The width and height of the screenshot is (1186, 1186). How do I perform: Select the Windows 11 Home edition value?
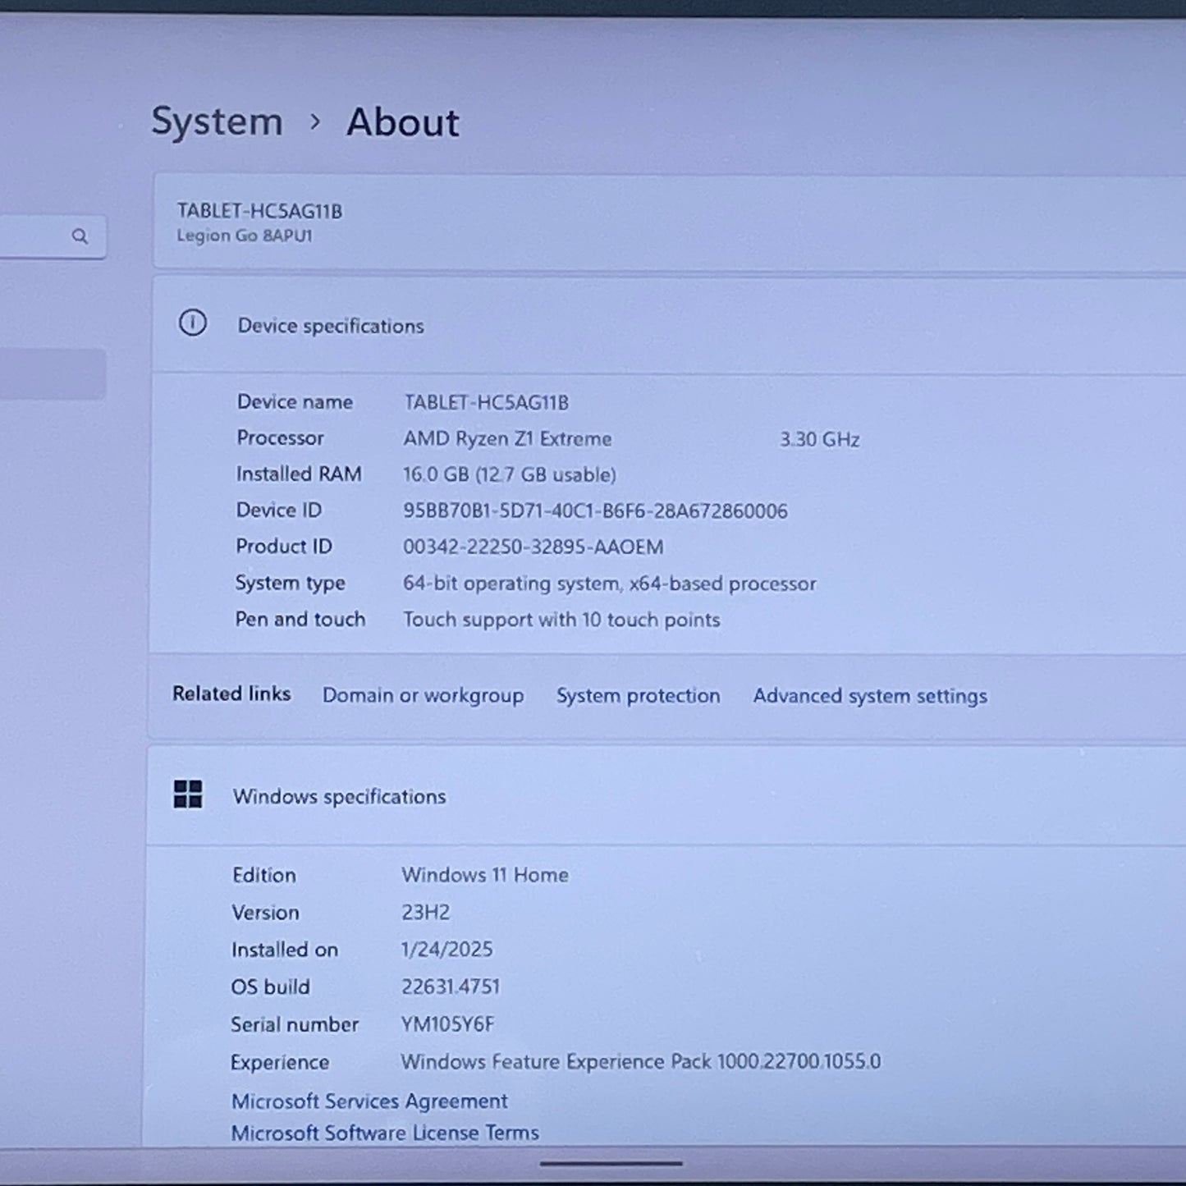(x=484, y=875)
